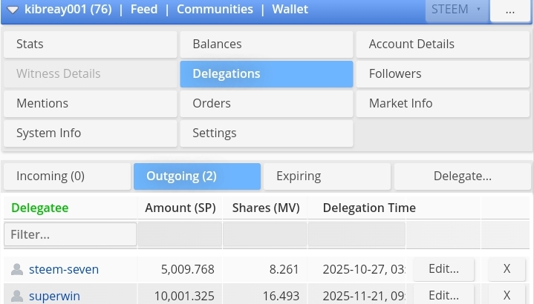This screenshot has height=304, width=534.
Task: Sort by the Amount (SP) column header
Action: pos(180,208)
